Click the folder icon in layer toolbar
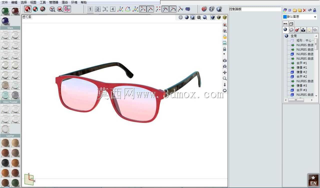320x188 pixels. point(294,10)
